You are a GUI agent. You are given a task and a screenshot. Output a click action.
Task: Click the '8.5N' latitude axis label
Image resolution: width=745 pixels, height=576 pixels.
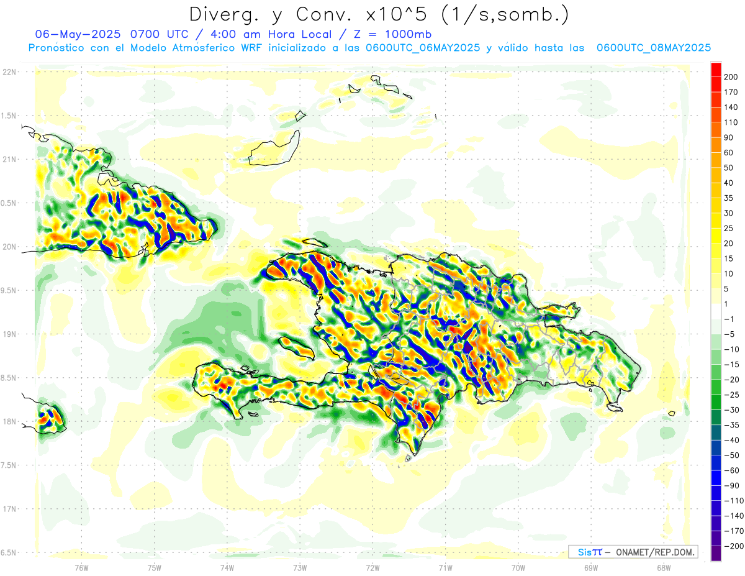click(x=9, y=378)
